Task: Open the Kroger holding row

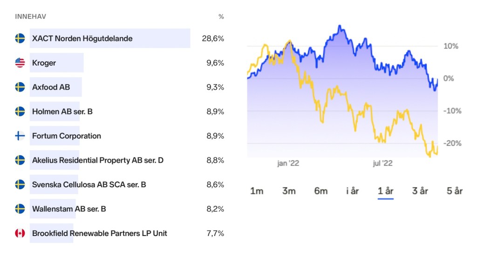Action: tap(44, 63)
